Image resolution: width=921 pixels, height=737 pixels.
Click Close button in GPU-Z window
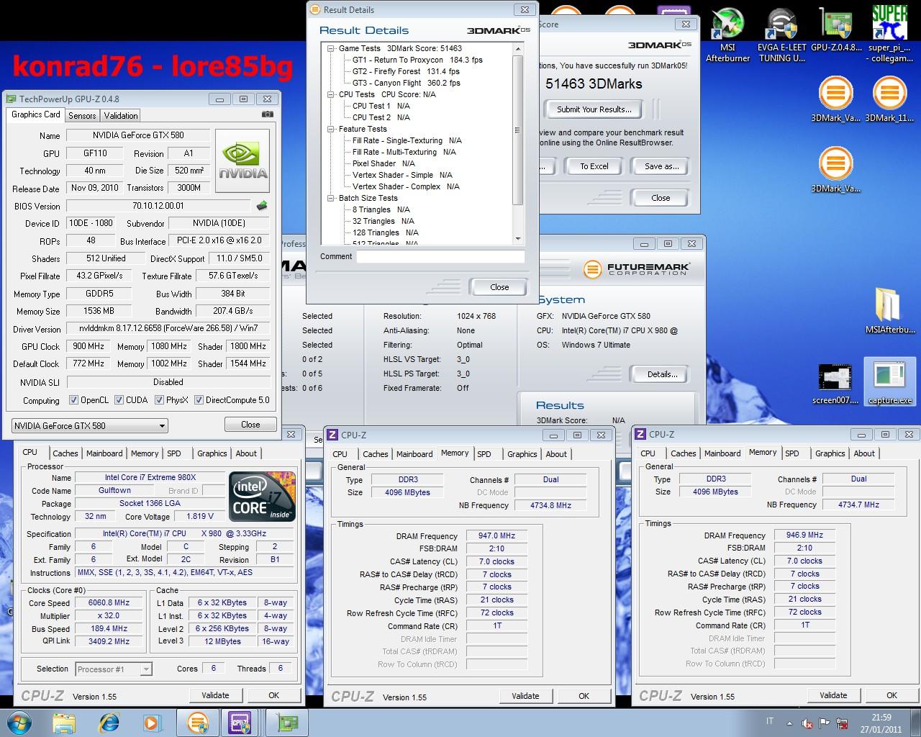click(250, 425)
